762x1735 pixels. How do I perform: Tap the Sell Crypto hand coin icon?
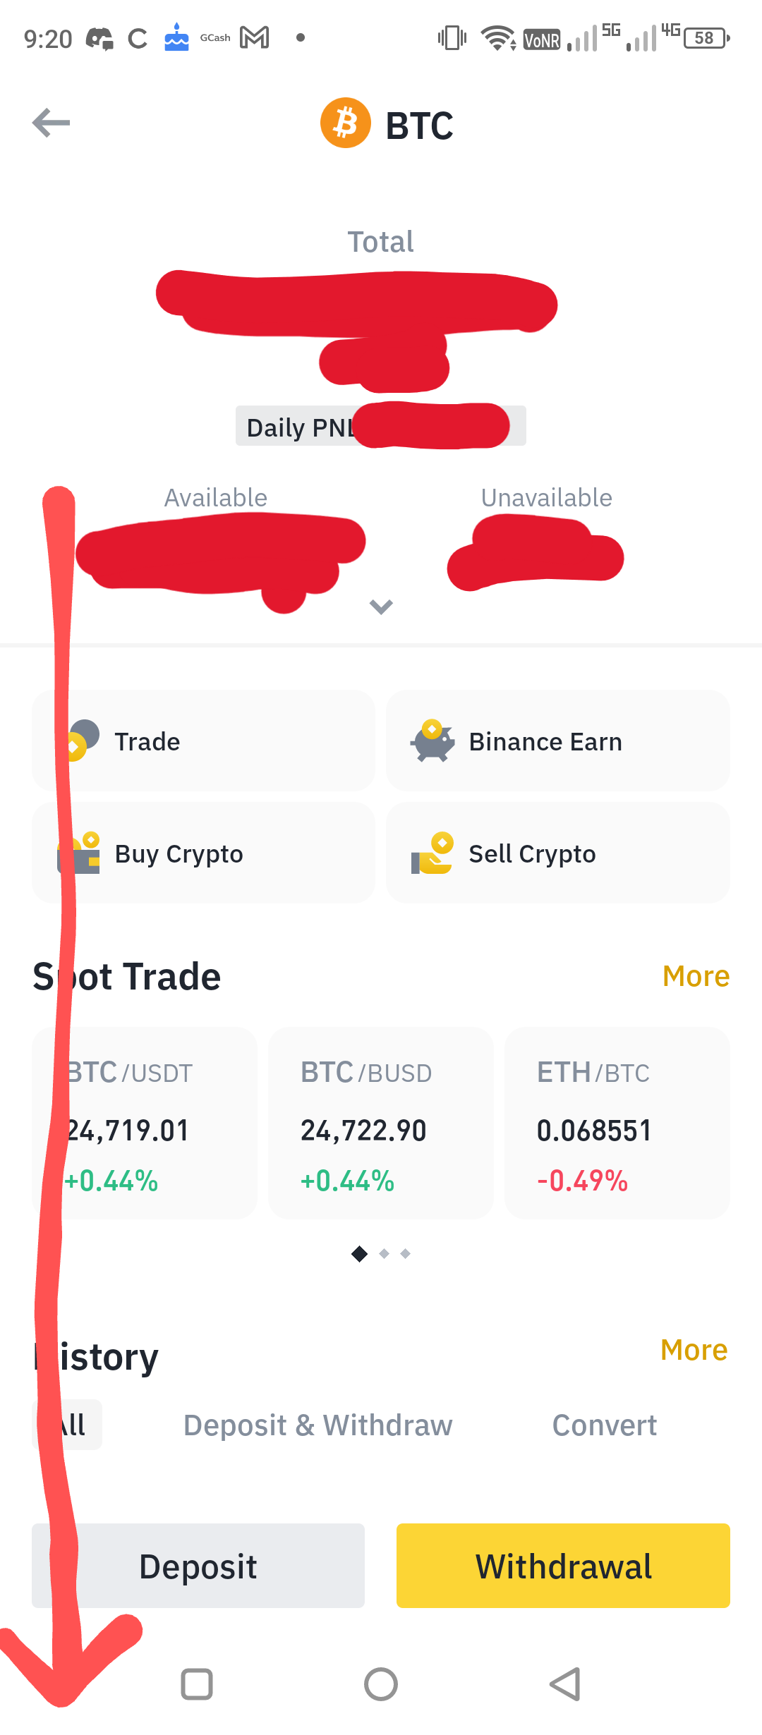tap(432, 853)
